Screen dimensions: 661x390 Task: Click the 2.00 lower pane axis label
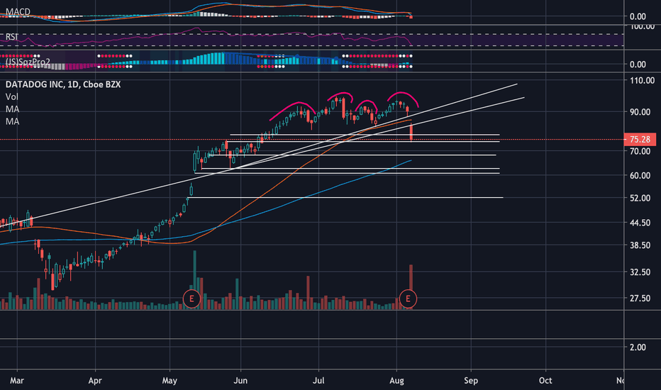(x=638, y=347)
